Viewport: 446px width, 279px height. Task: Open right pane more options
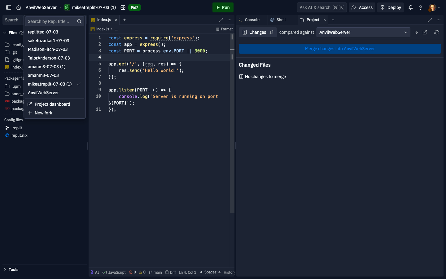(x=439, y=20)
